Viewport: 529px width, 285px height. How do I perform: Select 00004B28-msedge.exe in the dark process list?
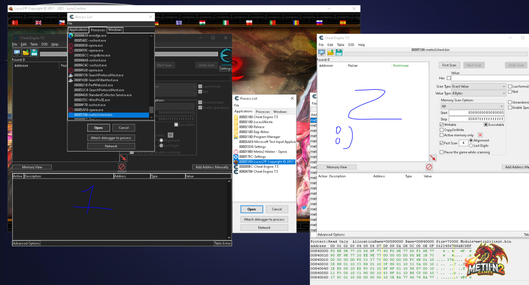pos(109,36)
